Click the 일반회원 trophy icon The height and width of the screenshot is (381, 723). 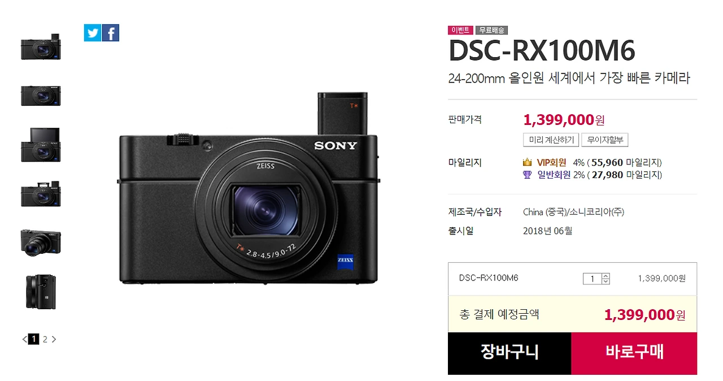tap(528, 175)
